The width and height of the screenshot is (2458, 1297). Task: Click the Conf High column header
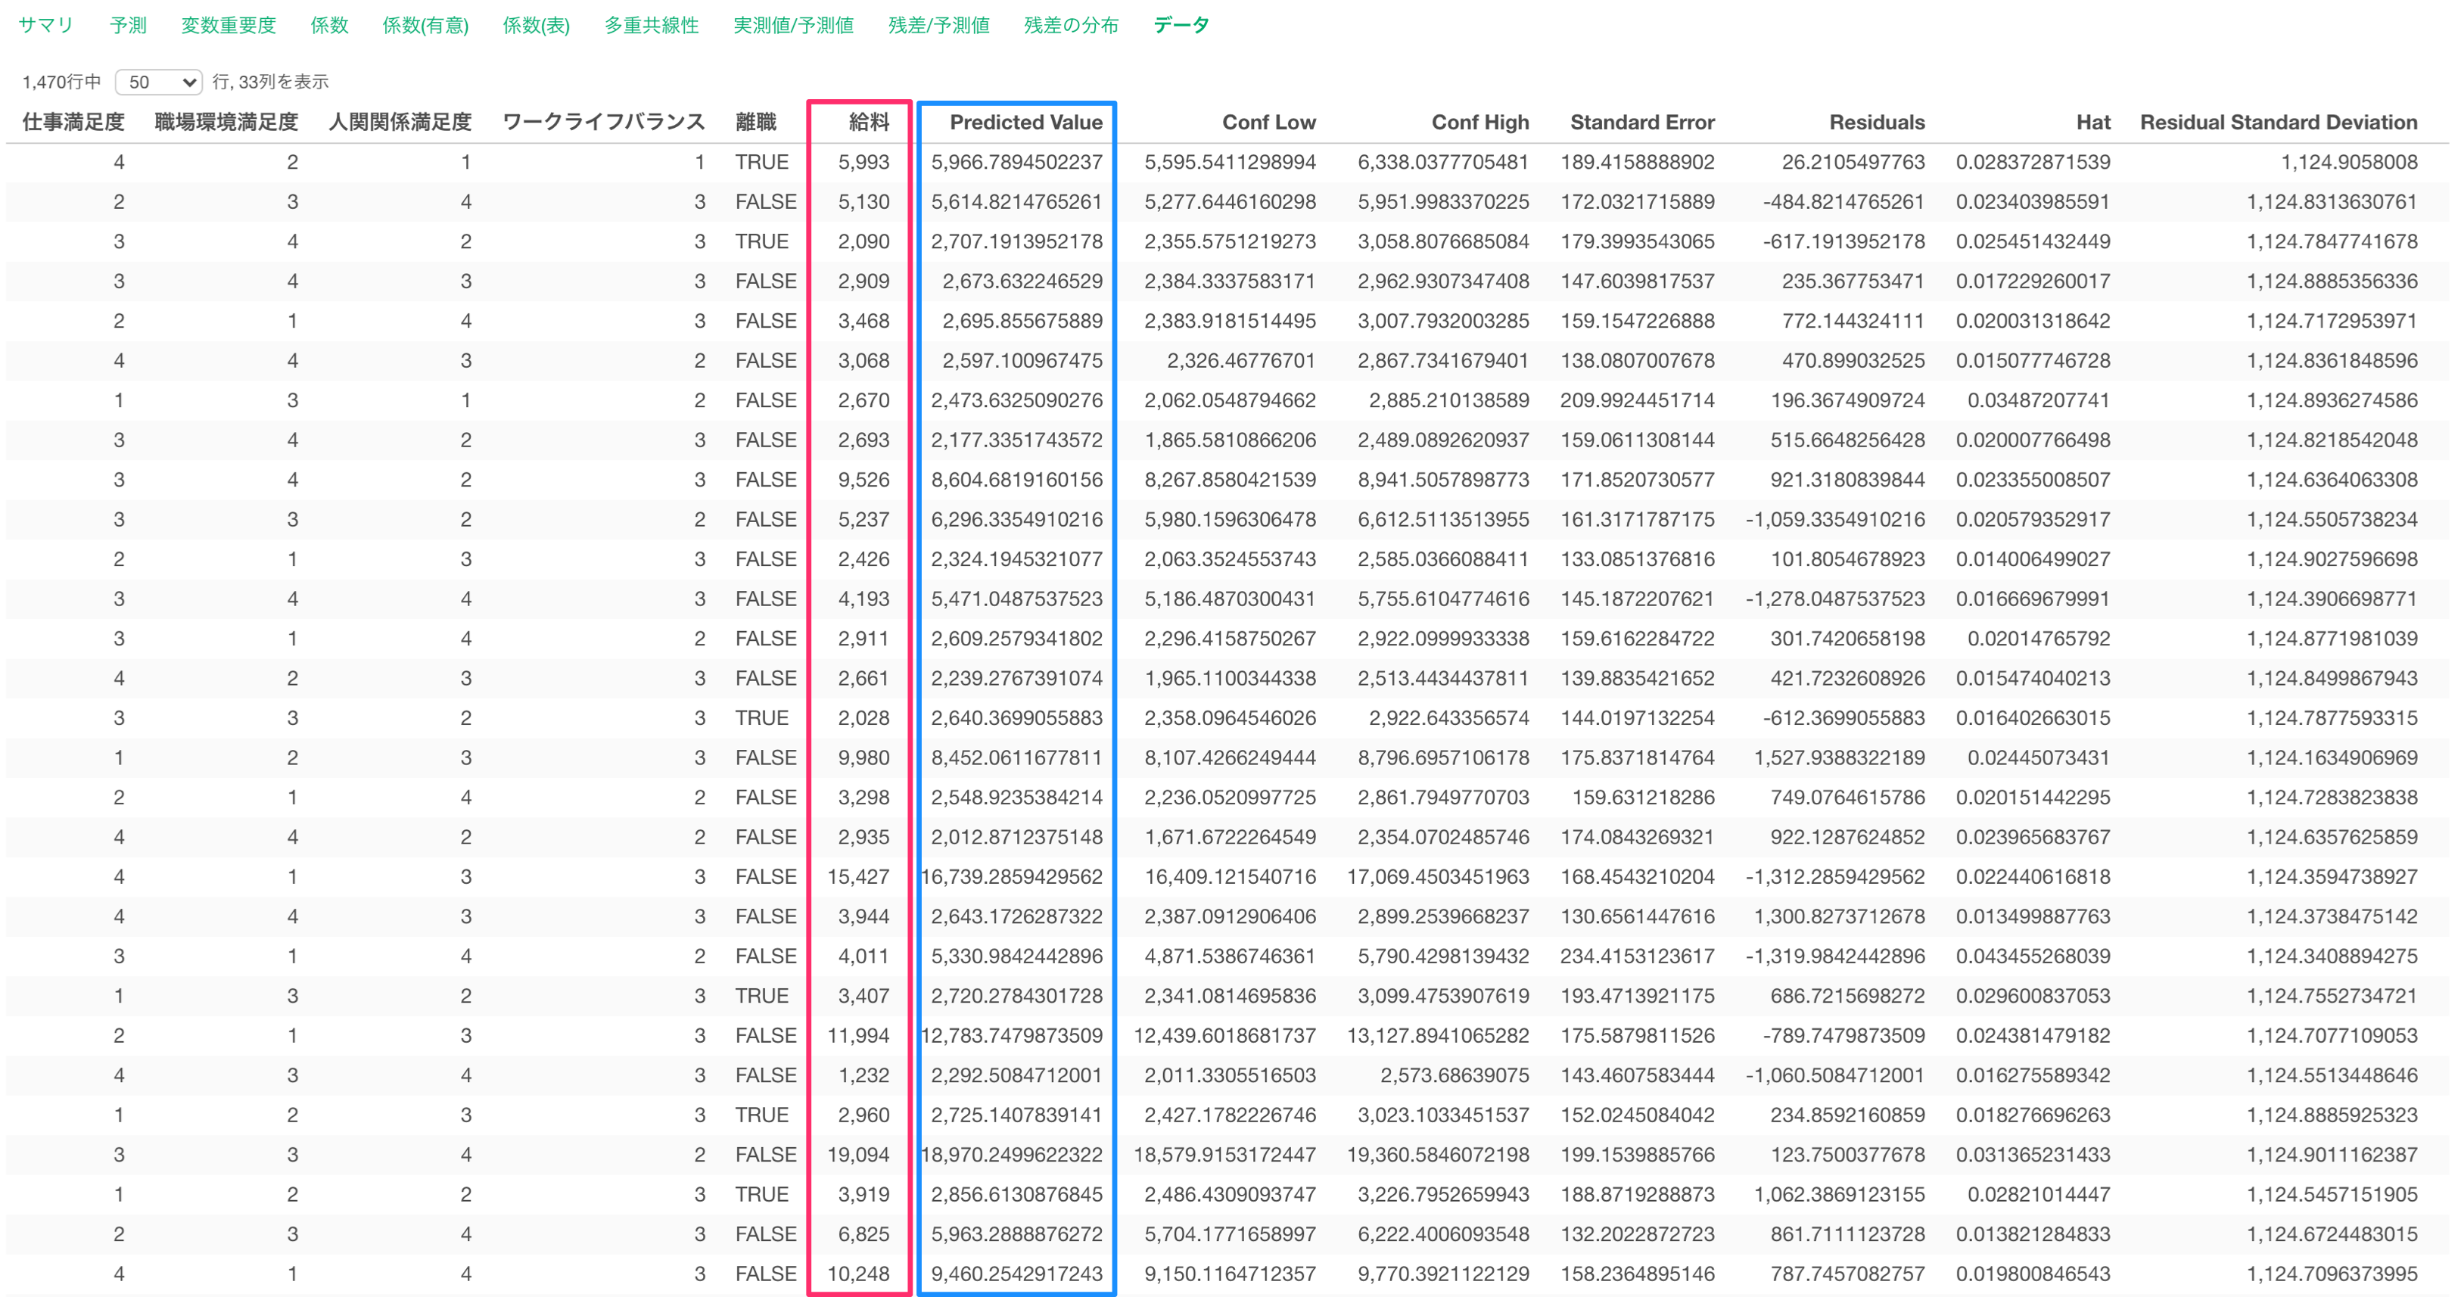tap(1480, 122)
